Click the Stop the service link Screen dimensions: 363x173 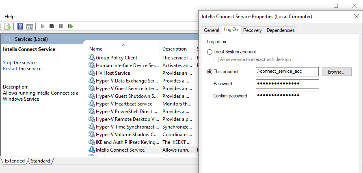pos(8,63)
